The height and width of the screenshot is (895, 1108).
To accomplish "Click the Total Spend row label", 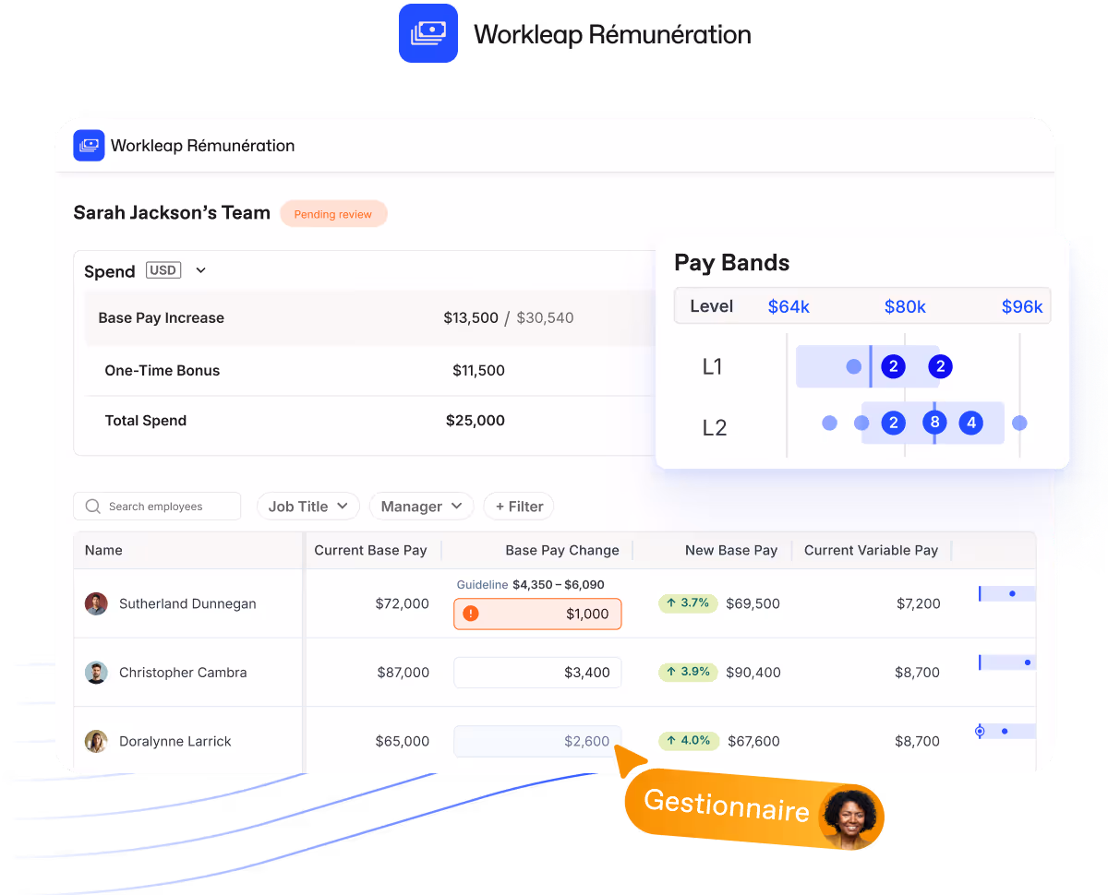I will 146,420.
